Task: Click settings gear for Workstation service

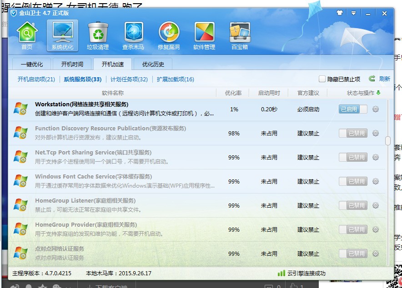Action: tap(376, 109)
